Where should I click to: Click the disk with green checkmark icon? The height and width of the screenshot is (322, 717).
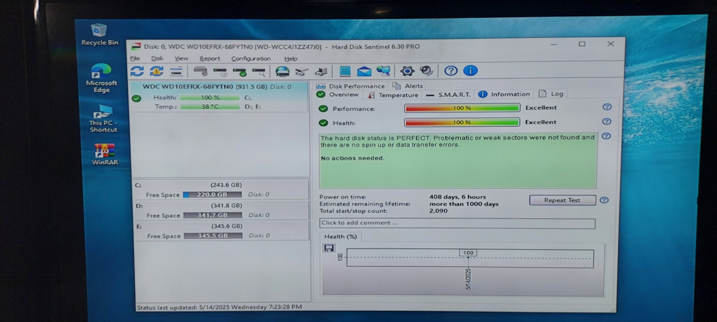click(x=239, y=72)
